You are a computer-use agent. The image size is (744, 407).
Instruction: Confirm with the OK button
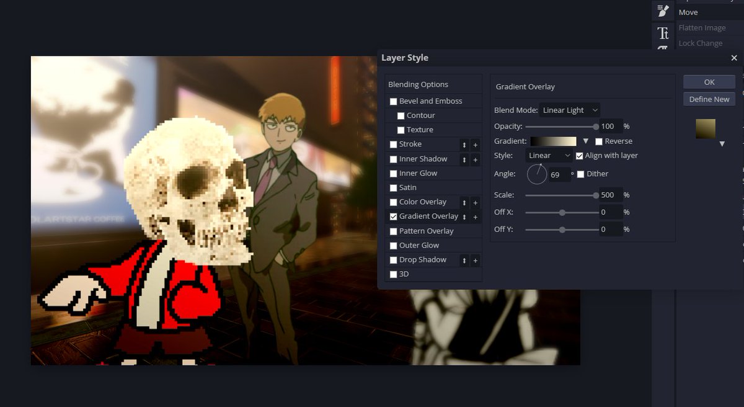[709, 82]
